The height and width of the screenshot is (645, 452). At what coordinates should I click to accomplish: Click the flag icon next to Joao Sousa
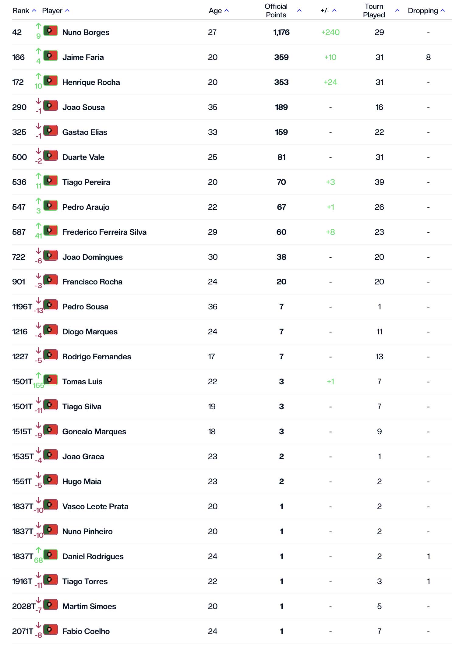click(51, 106)
